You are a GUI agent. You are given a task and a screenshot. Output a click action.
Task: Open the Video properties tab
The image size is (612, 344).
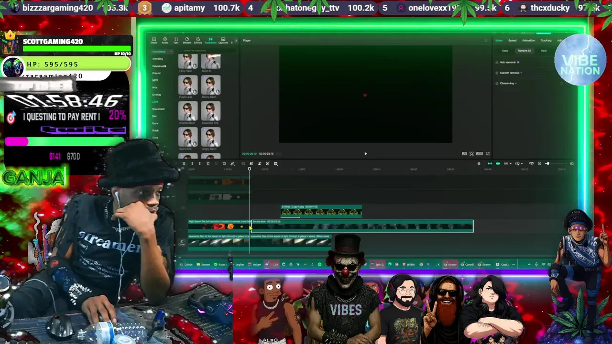(499, 41)
